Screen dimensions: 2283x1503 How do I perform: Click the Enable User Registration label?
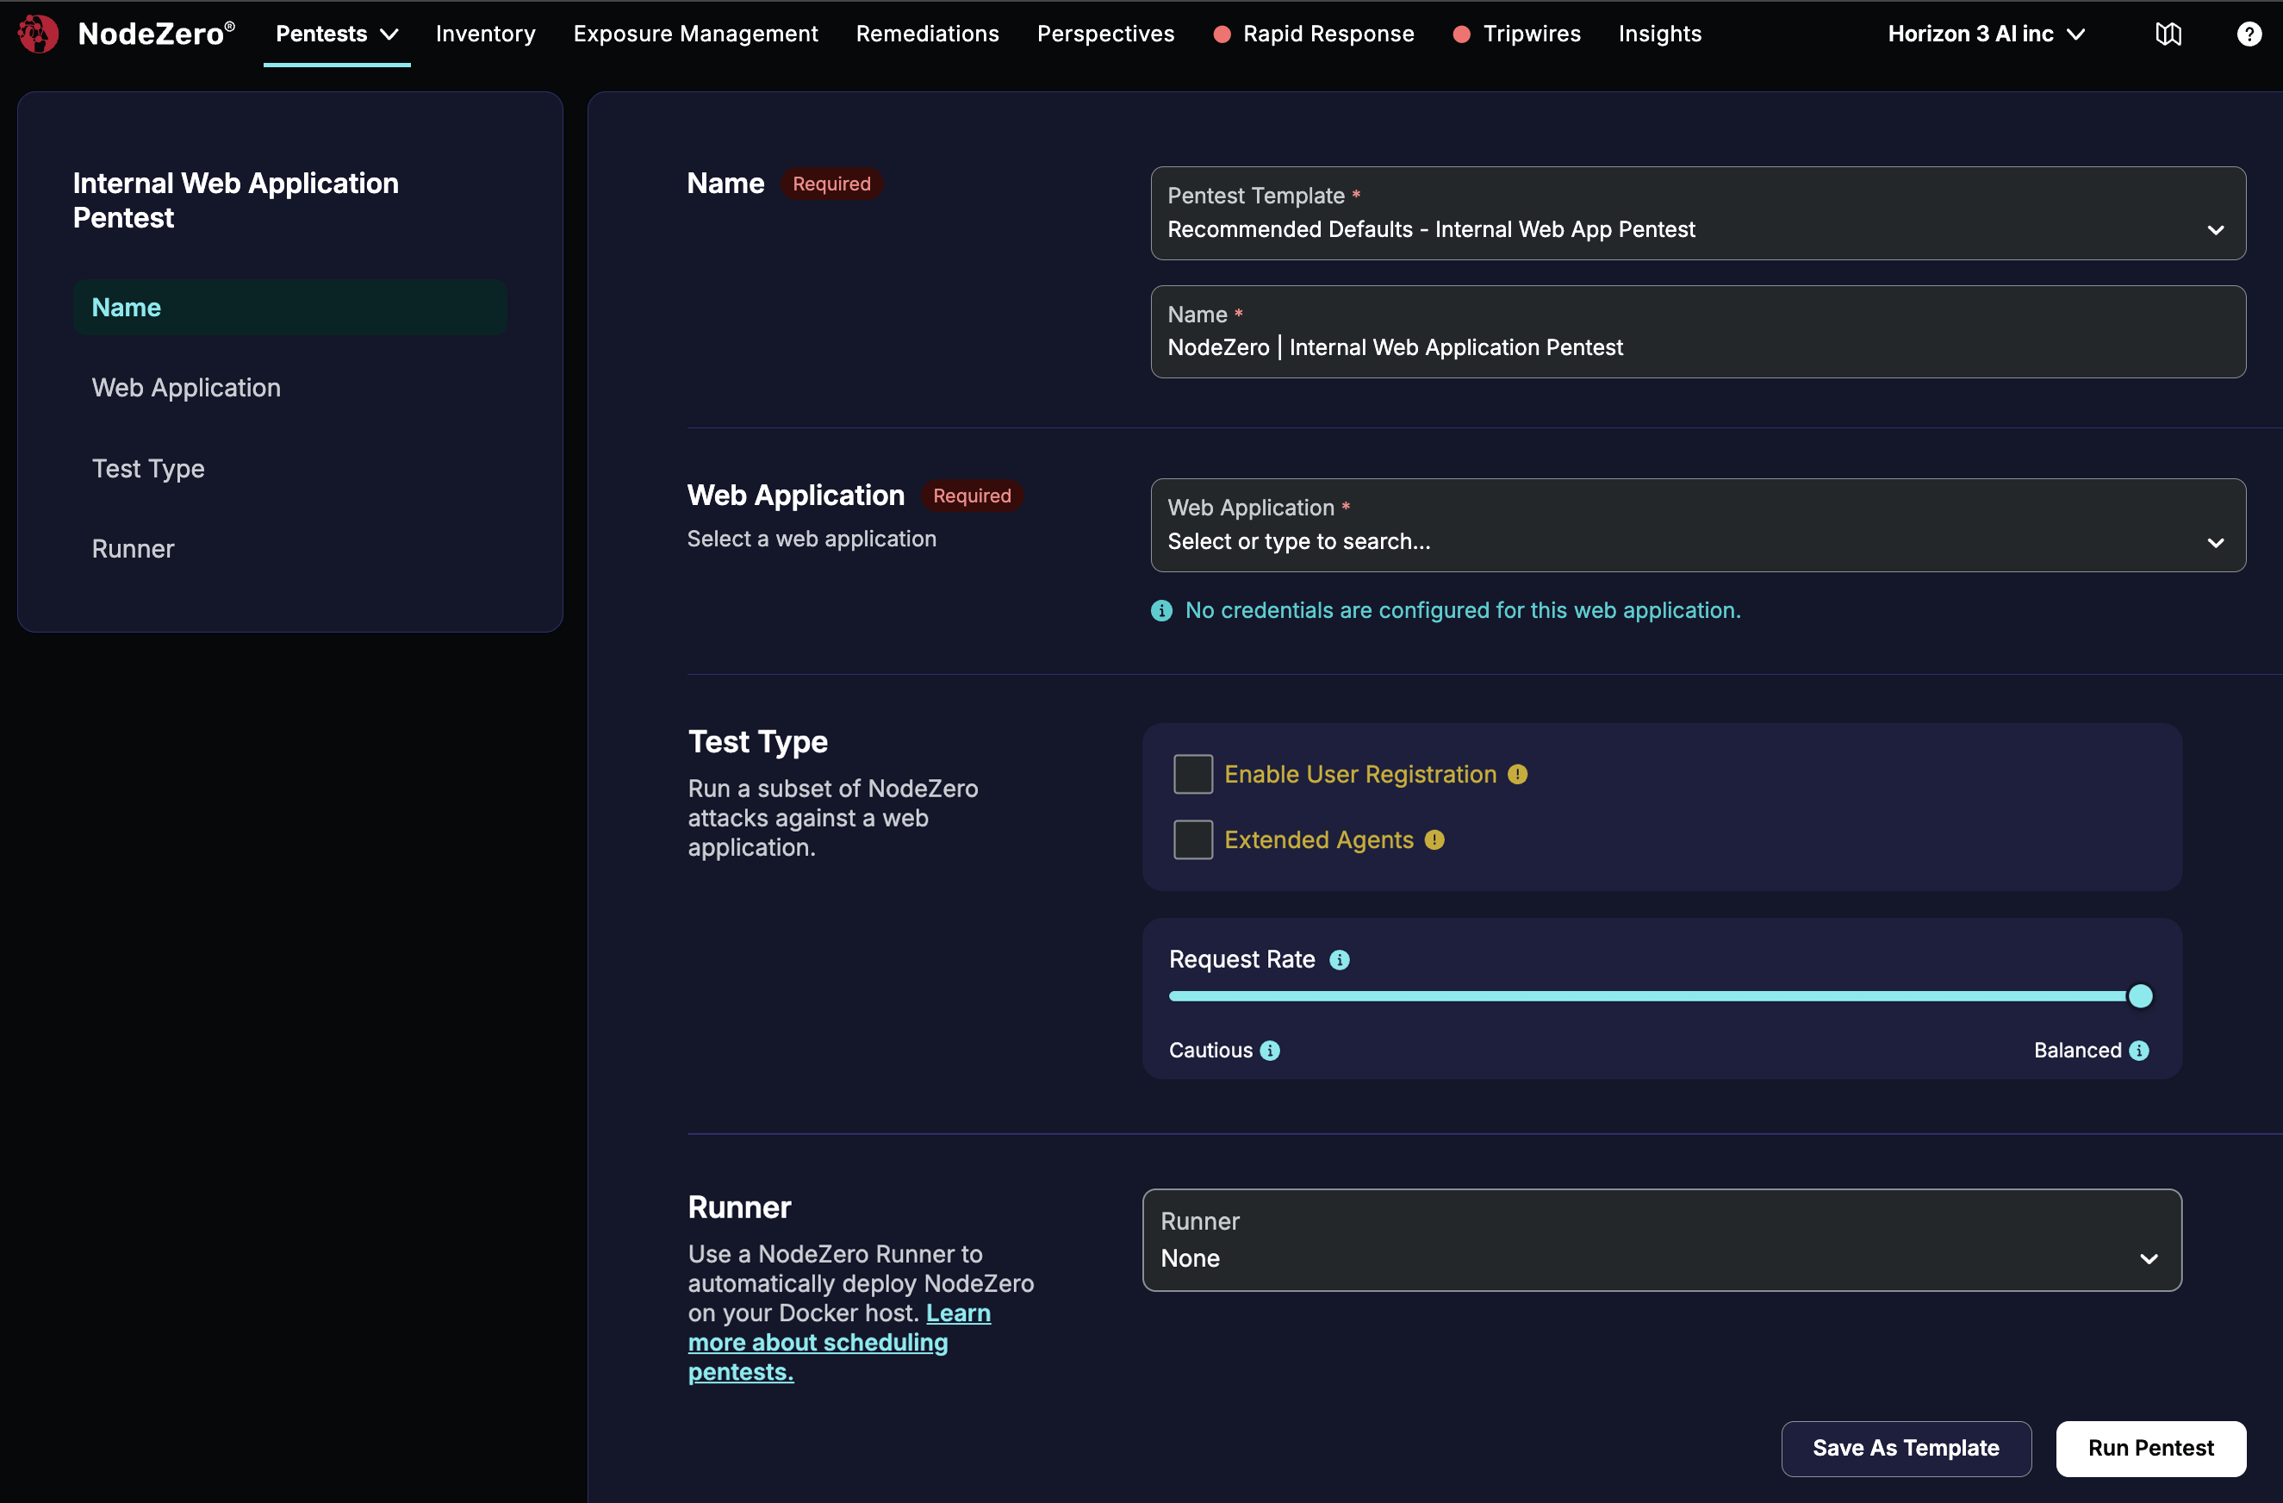click(1359, 774)
